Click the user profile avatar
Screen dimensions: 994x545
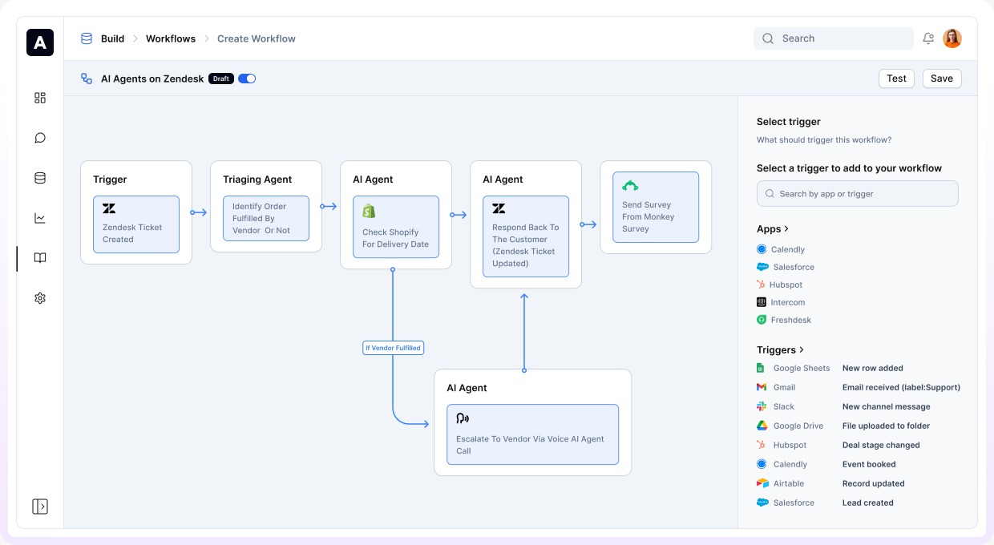click(952, 38)
